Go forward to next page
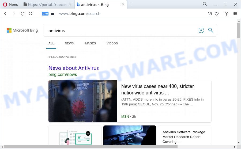The image size is (241, 149). [x=14, y=14]
